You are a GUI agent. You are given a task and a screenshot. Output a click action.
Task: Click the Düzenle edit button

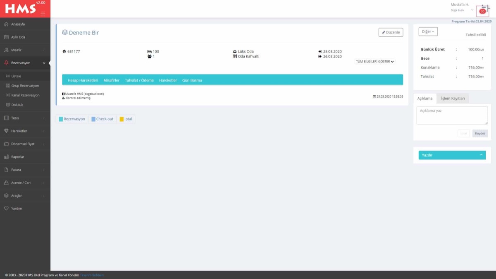391,32
